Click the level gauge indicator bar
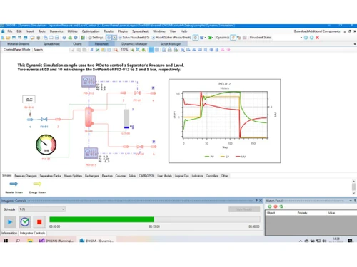This screenshot has height=267, width=357. click(x=126, y=119)
